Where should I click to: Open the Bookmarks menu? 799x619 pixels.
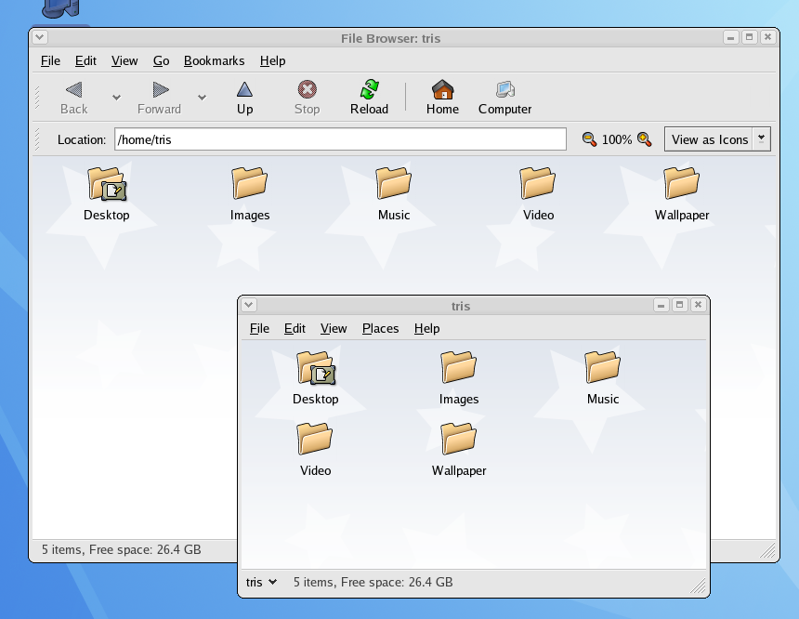(x=214, y=60)
